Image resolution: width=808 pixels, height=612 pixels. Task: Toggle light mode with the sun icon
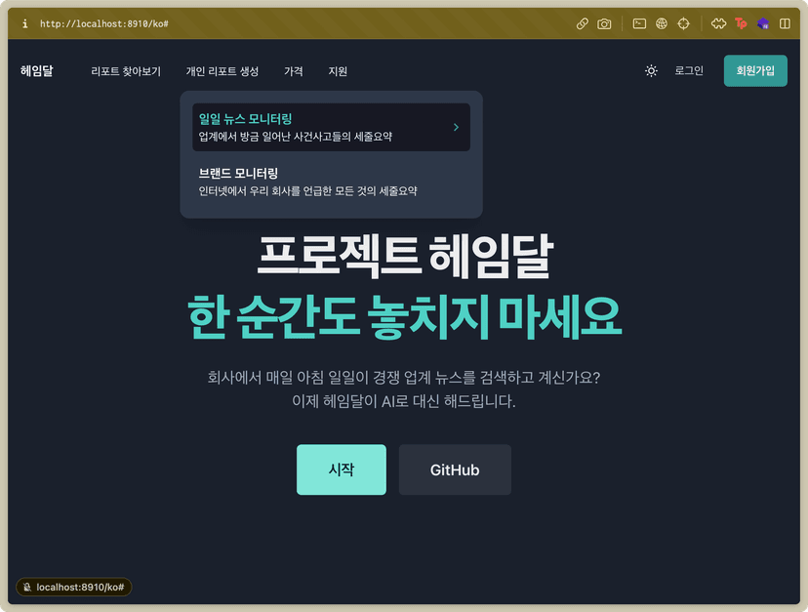[x=651, y=70]
